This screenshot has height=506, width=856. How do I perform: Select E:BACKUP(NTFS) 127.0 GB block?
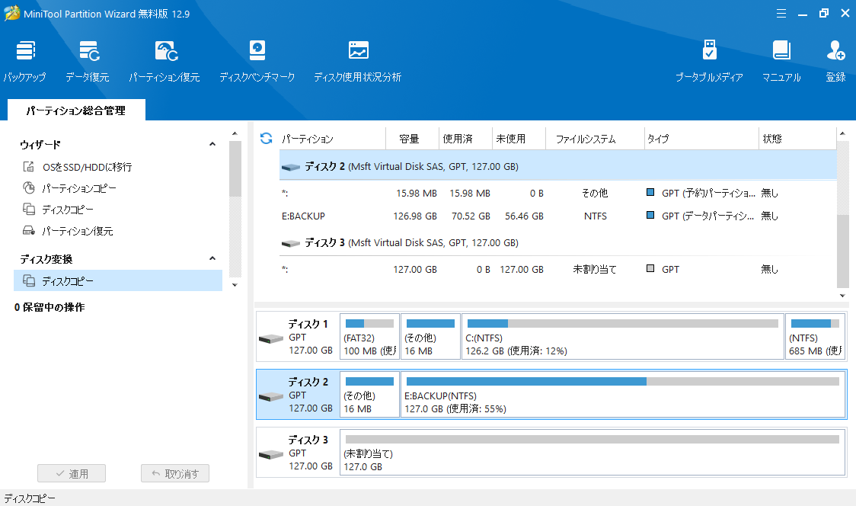point(623,395)
